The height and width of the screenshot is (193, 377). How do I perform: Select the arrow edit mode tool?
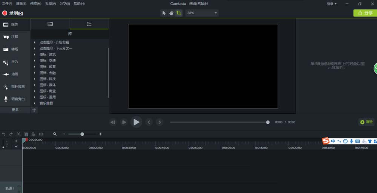point(164,13)
